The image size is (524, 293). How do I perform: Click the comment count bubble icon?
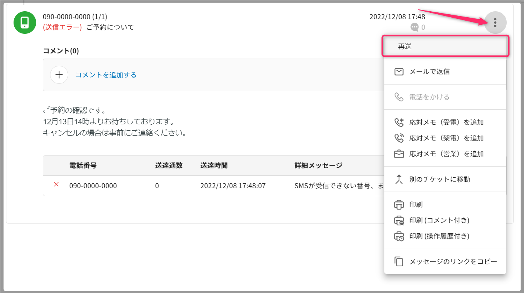tap(414, 27)
